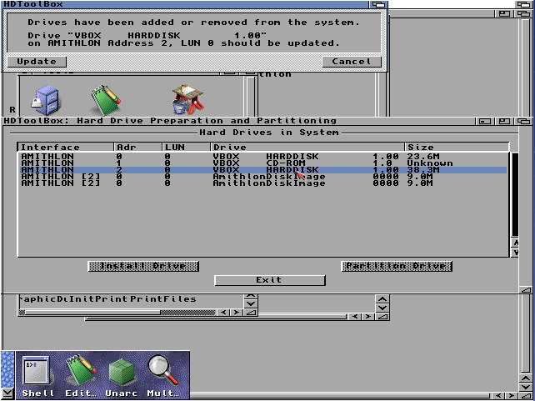Open the green notepad icon in the background window
The height and width of the screenshot is (401, 535).
[106, 100]
